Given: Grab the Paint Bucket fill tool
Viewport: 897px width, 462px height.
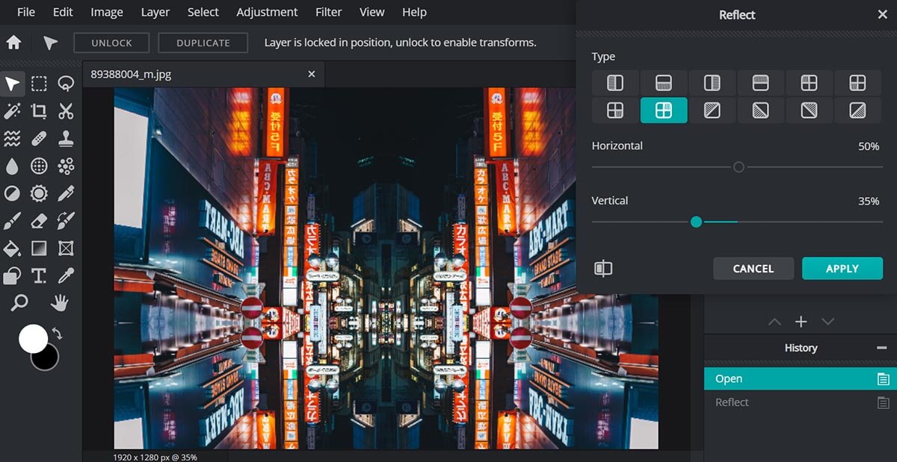Looking at the screenshot, I should 13,247.
